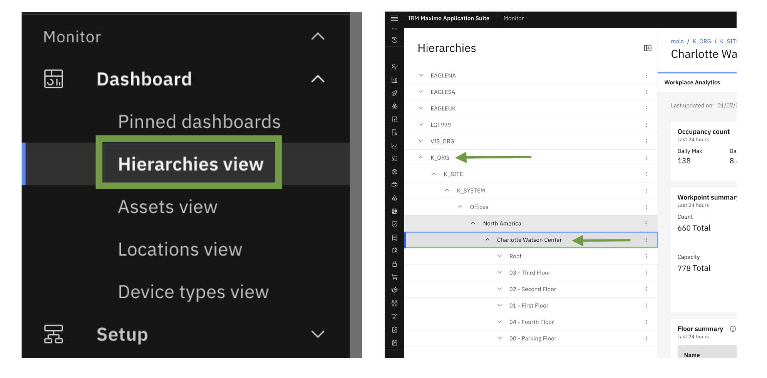Click the notebook refresh icon in sidebar

[x=394, y=119]
